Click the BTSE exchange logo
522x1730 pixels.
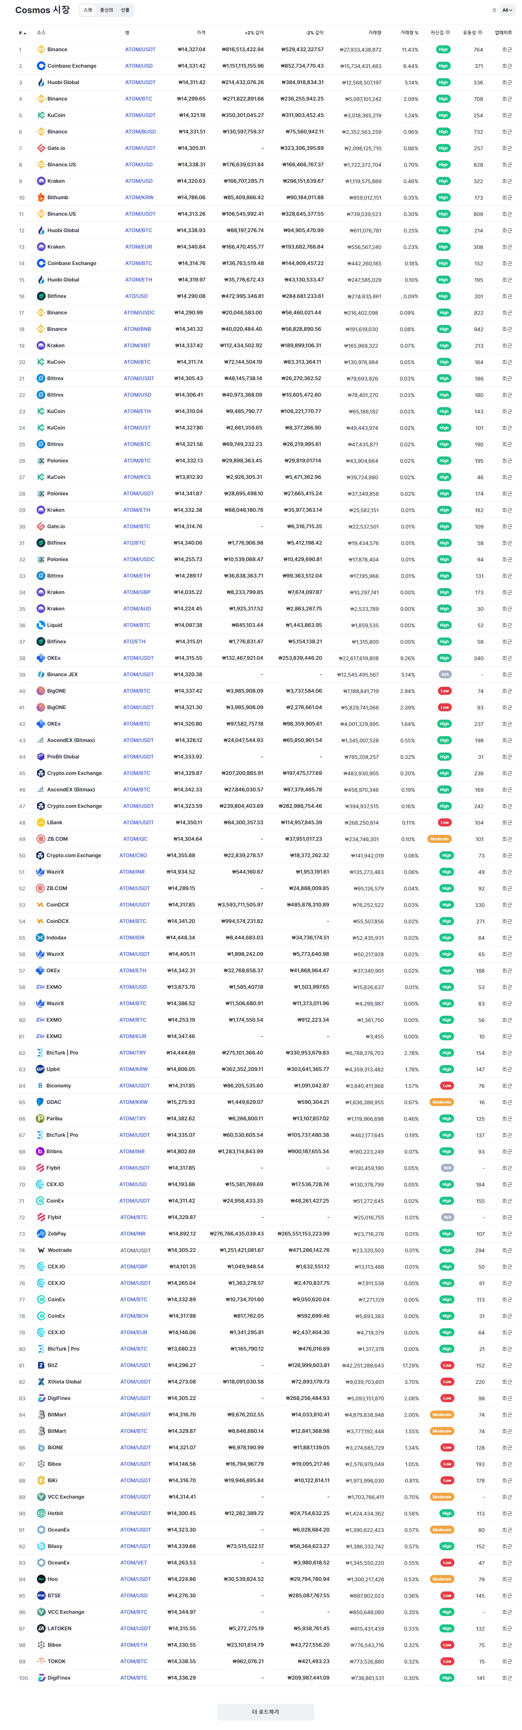(41, 1596)
